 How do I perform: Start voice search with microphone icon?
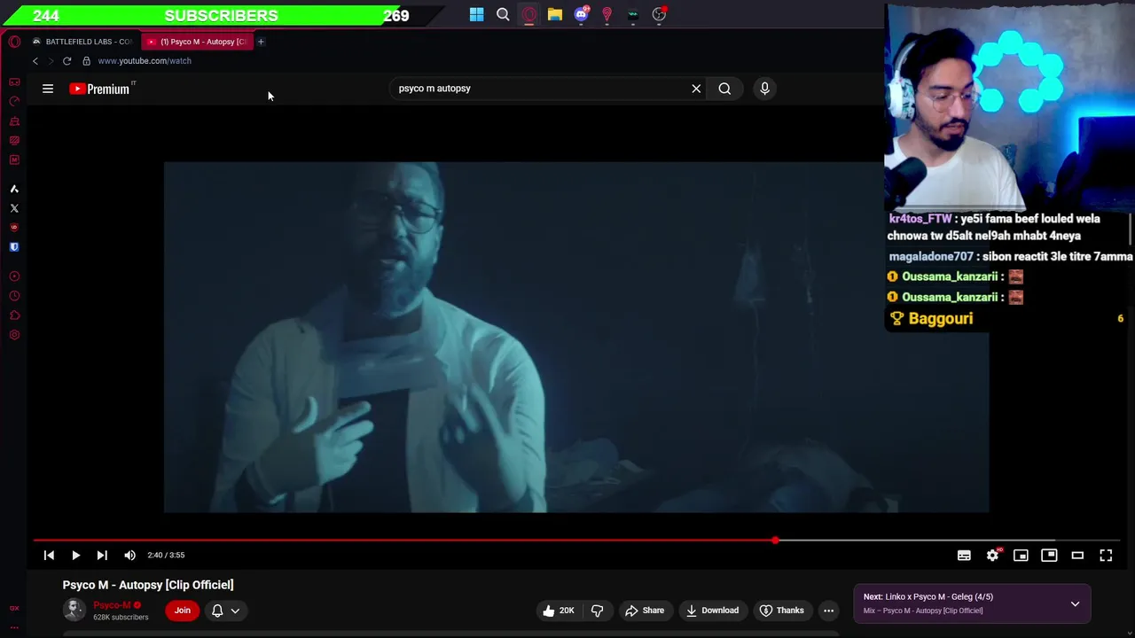(x=764, y=89)
